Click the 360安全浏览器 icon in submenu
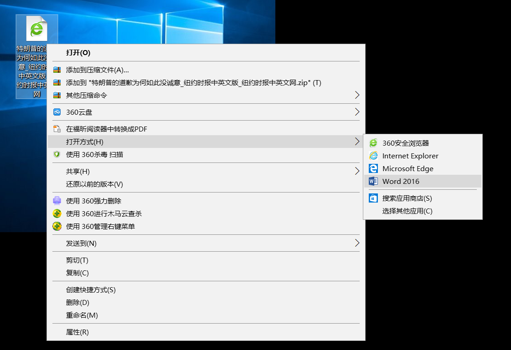 click(x=373, y=143)
